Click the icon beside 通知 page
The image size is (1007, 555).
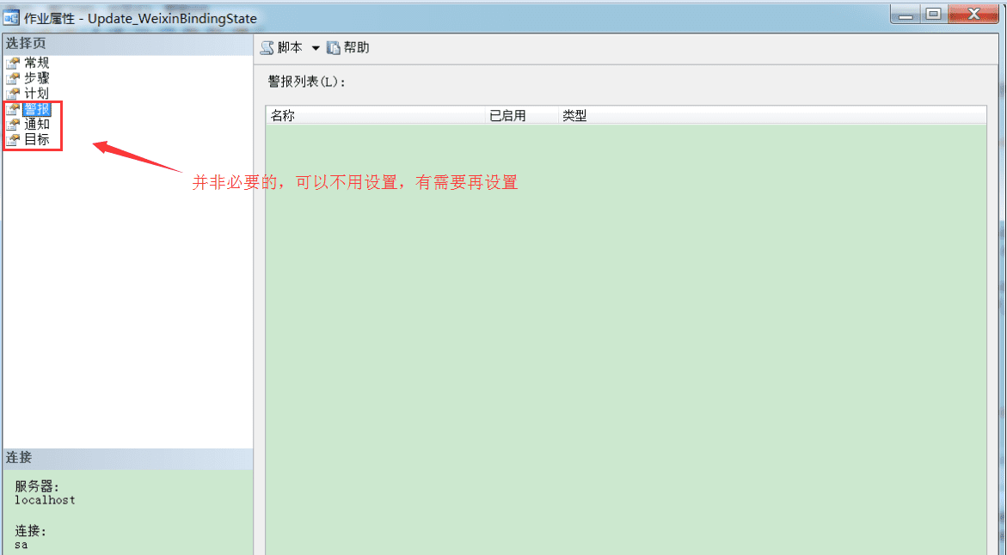[13, 125]
